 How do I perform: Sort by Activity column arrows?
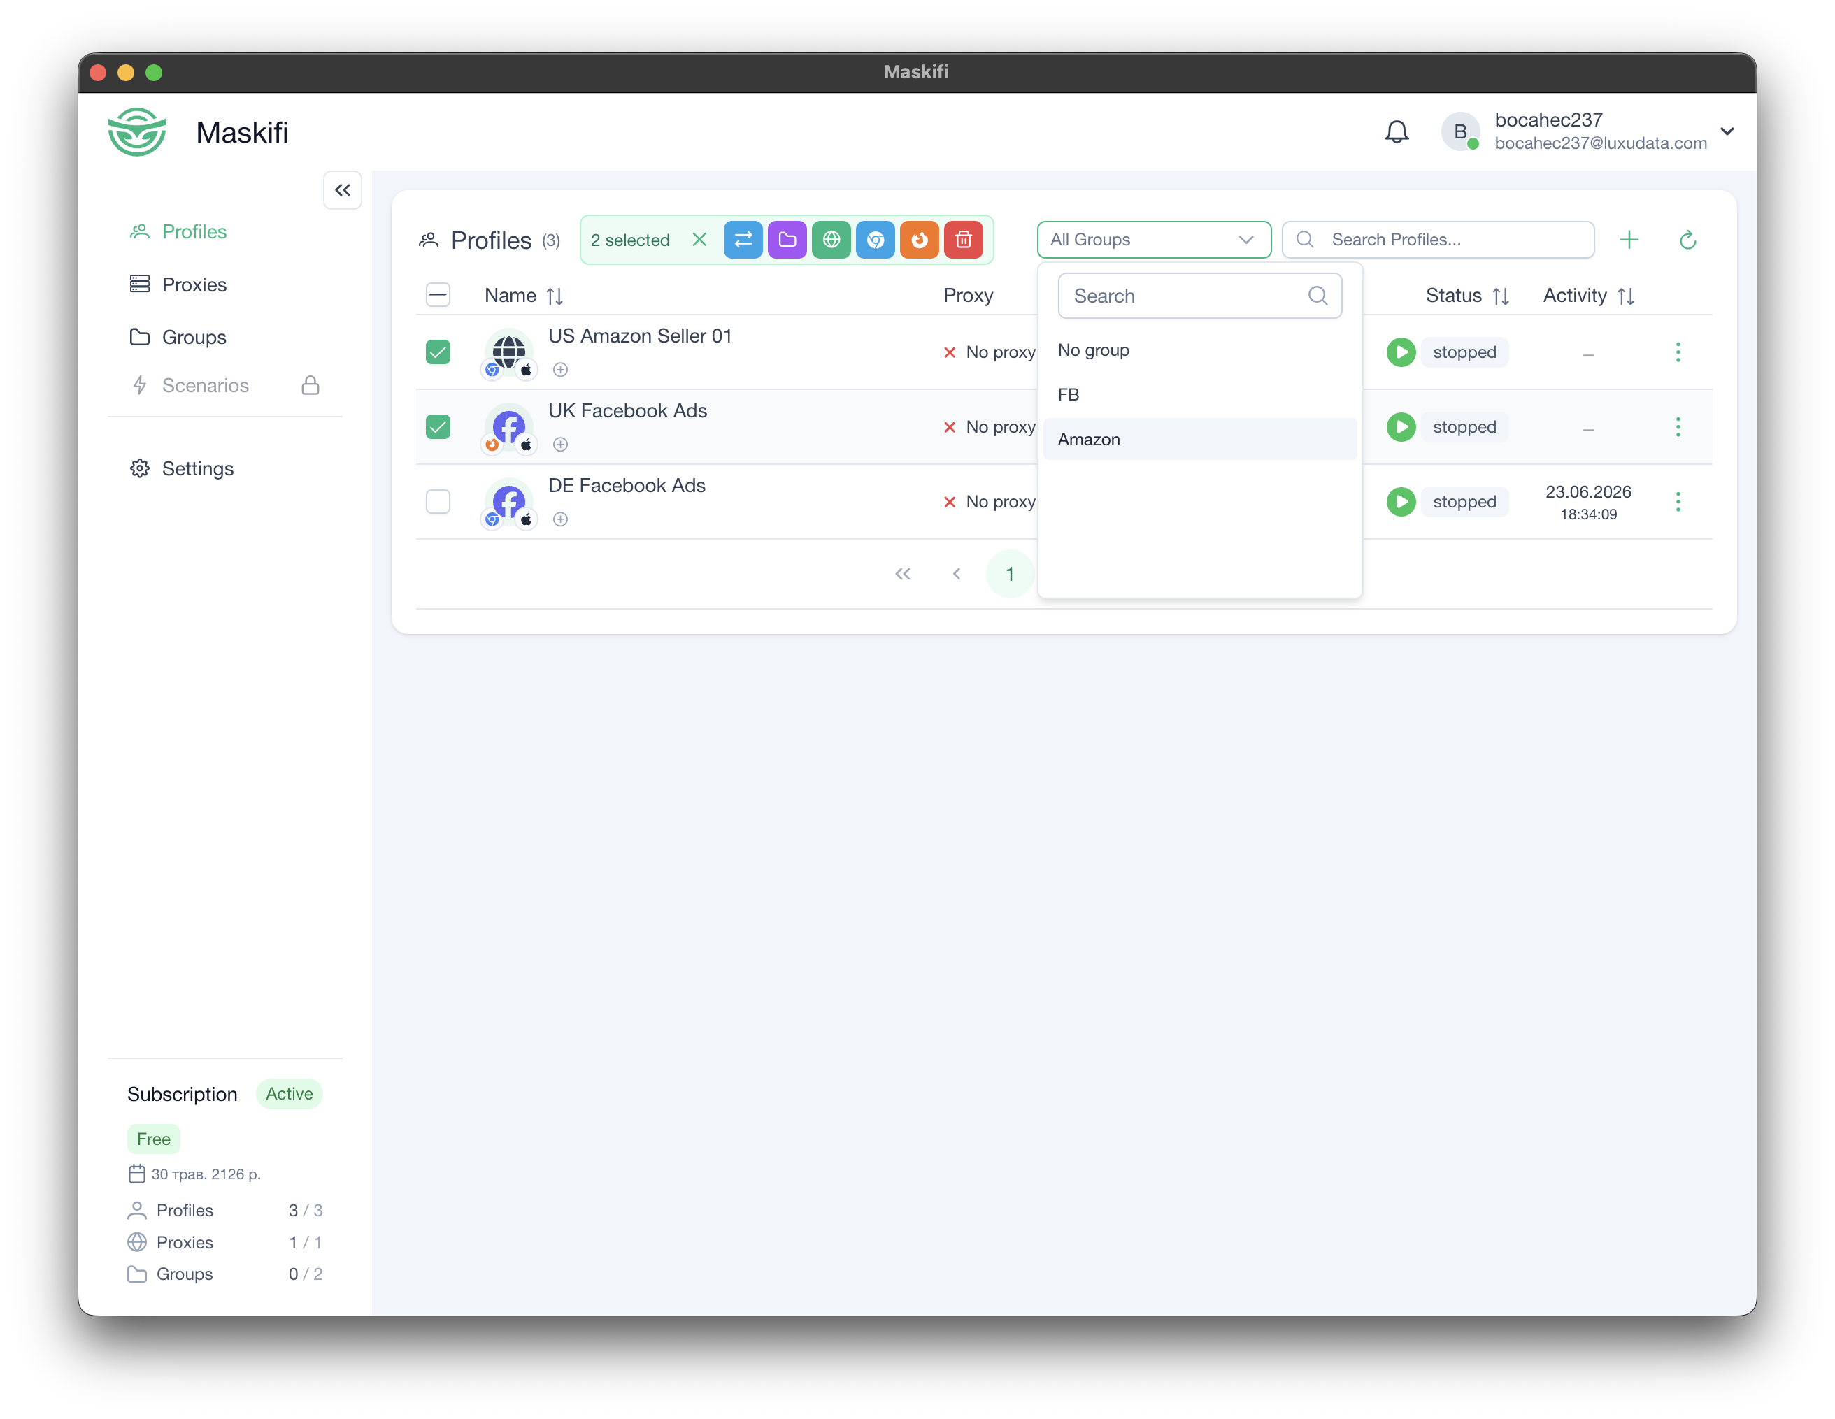[x=1626, y=296]
